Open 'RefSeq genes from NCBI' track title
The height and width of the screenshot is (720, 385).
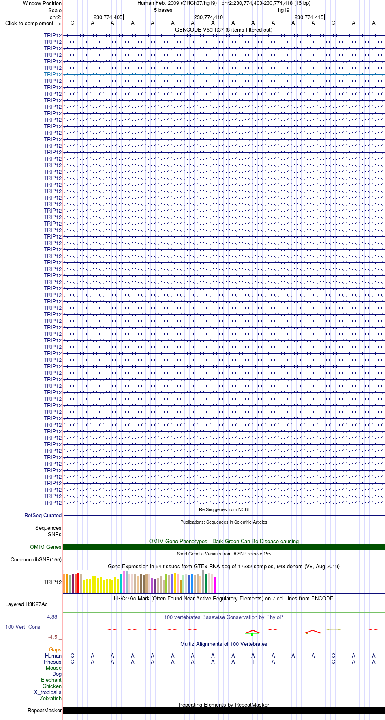(x=224, y=509)
